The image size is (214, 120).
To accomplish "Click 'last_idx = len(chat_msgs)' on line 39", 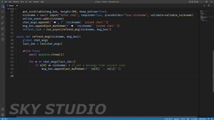I will click(42, 44).
